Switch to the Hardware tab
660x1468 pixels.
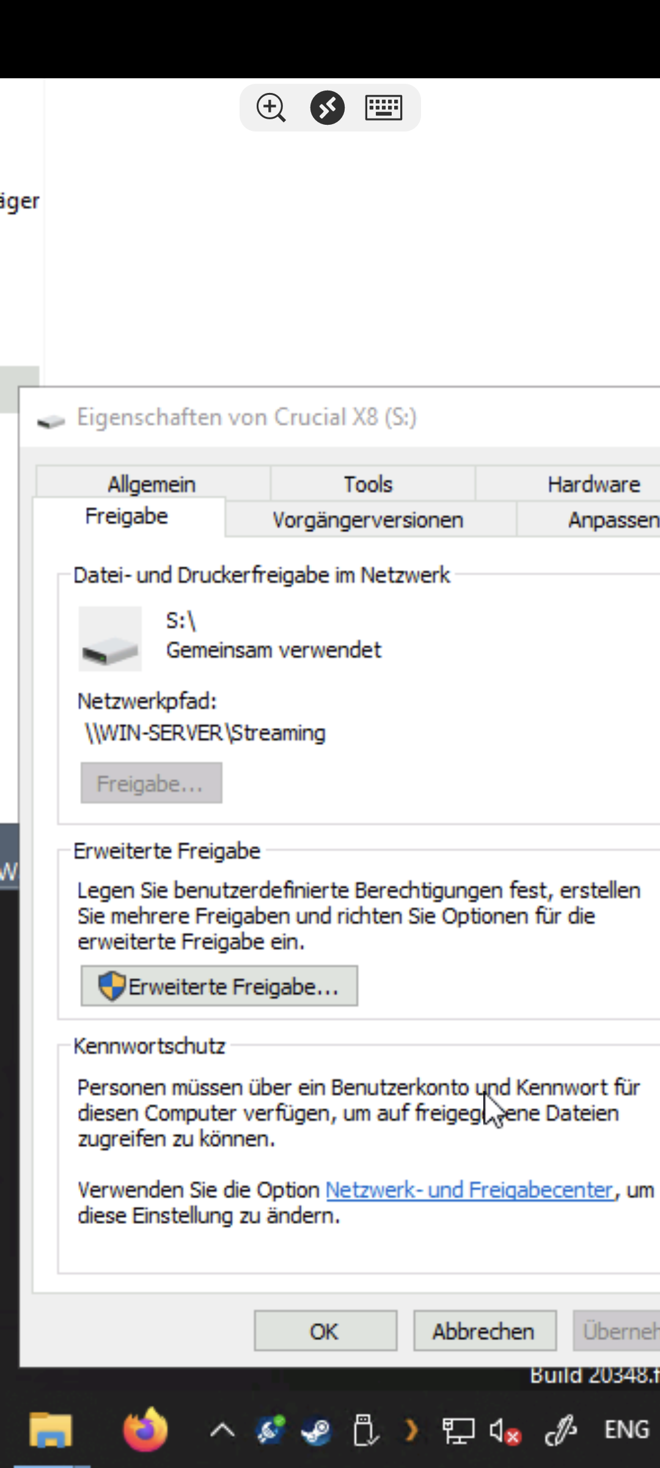[593, 484]
